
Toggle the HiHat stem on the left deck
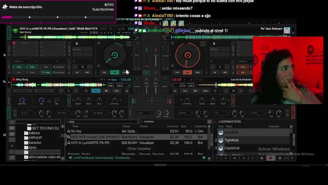point(32,72)
